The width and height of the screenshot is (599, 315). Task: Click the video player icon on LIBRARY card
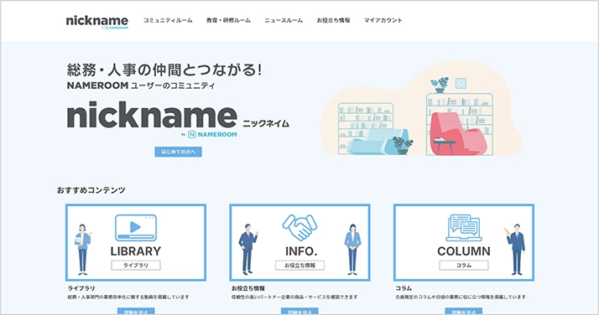pyautogui.click(x=136, y=228)
